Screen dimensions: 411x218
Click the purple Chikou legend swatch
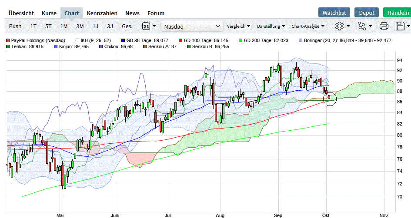click(x=101, y=46)
